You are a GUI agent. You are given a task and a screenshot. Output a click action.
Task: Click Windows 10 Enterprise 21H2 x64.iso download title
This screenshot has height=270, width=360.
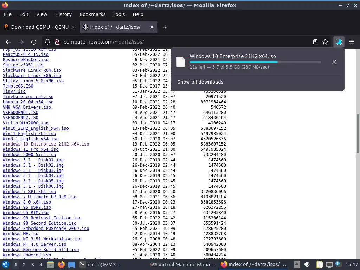[233, 56]
